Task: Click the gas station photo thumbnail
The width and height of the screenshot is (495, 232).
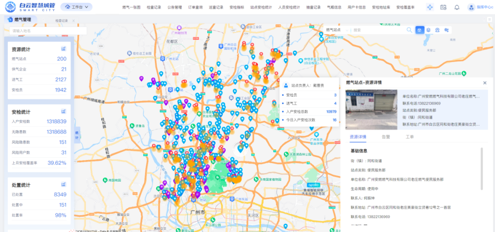Action: [371, 110]
